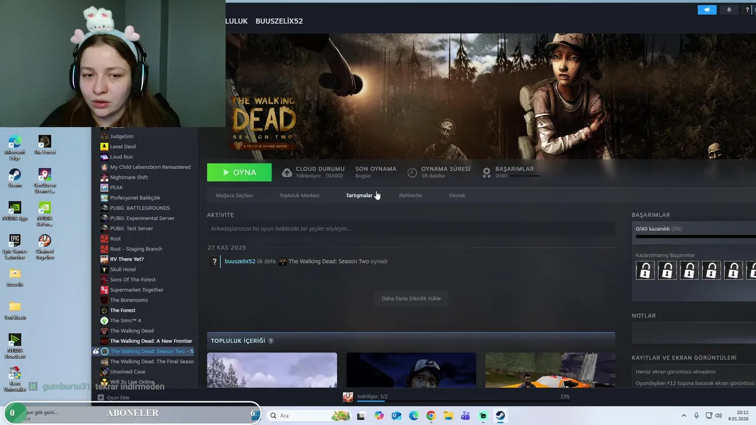The image size is (756, 425).
Task: Select Level Devil in the library
Action: point(123,146)
